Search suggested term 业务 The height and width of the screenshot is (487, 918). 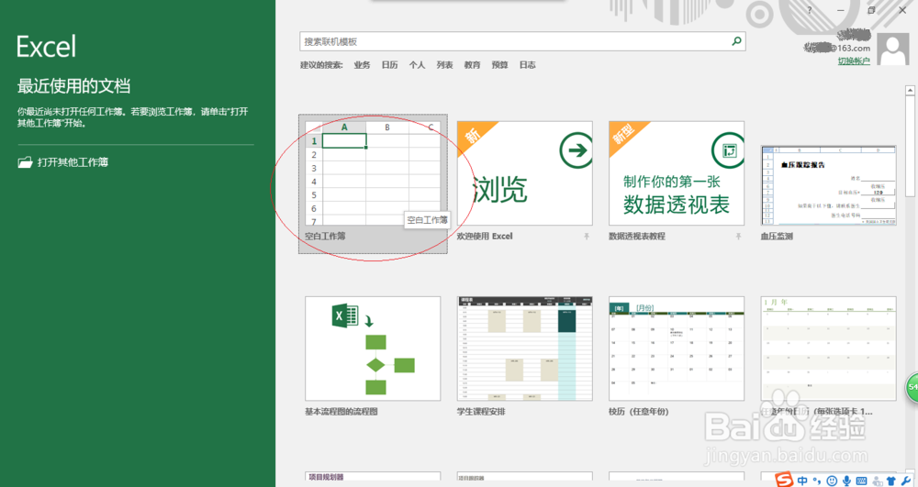pos(362,65)
